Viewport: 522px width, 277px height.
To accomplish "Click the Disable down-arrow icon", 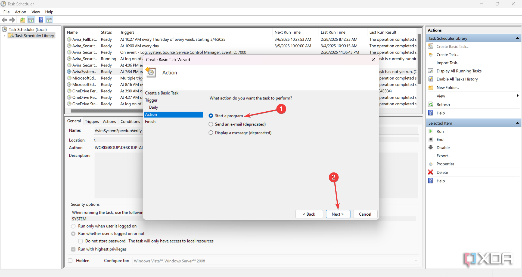I will pyautogui.click(x=431, y=147).
